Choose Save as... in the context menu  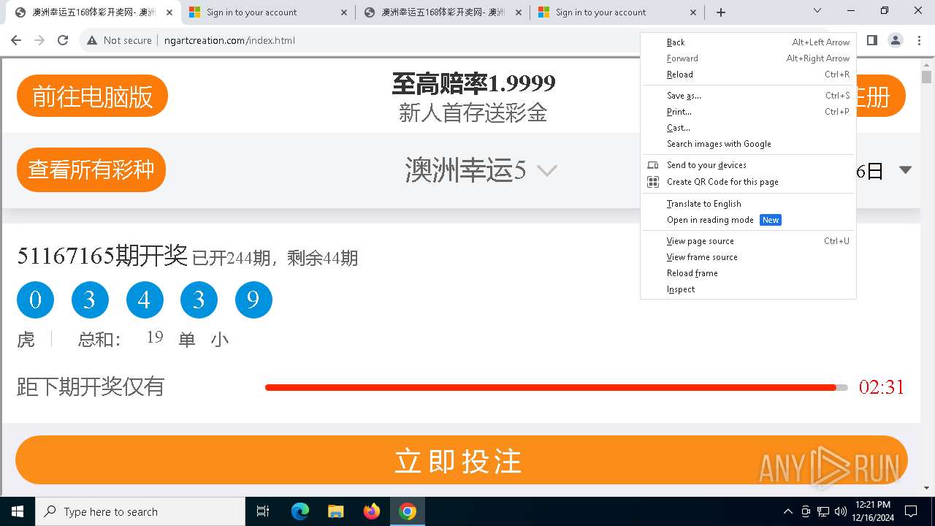(748, 96)
